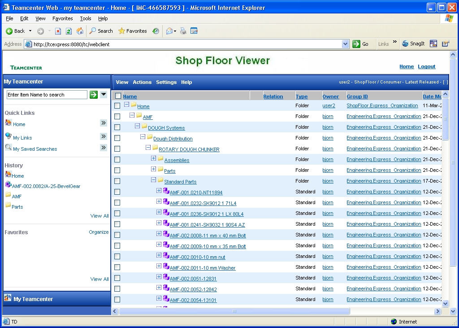Sort by the Owner column header

point(330,96)
